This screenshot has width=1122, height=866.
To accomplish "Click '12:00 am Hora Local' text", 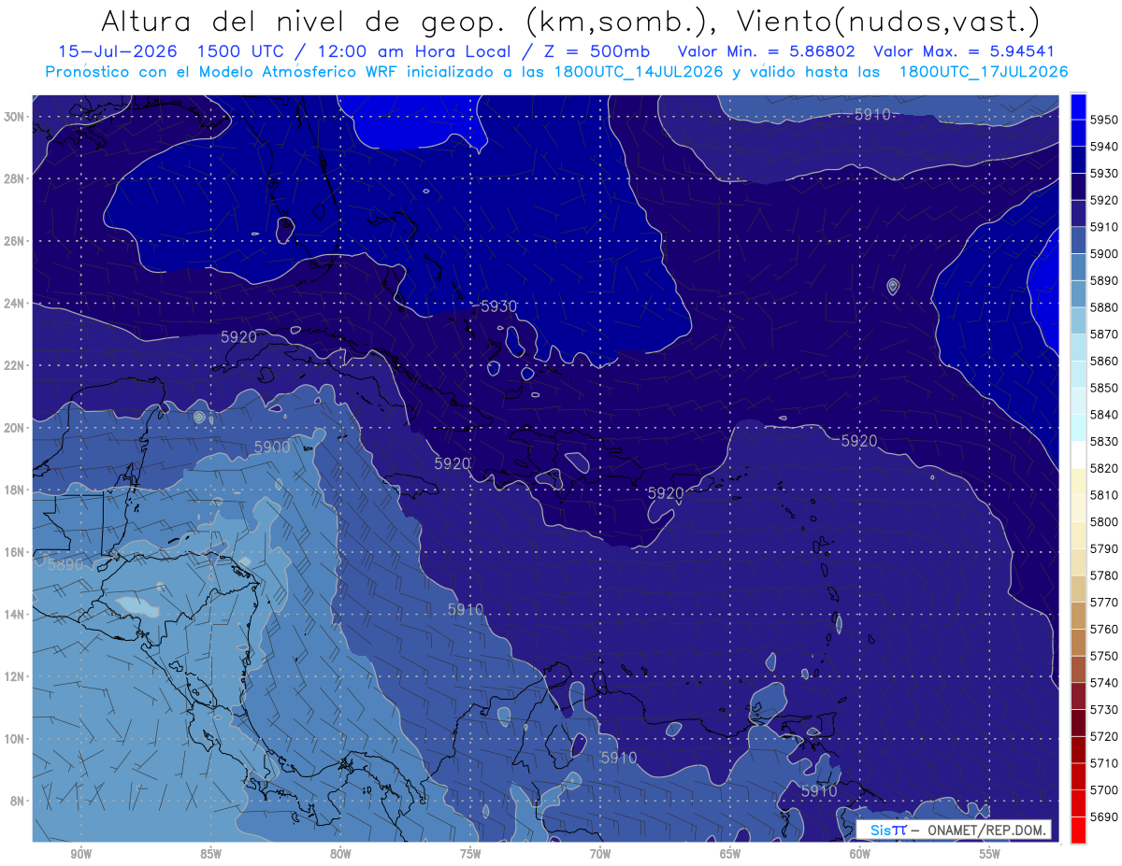I will coord(414,51).
